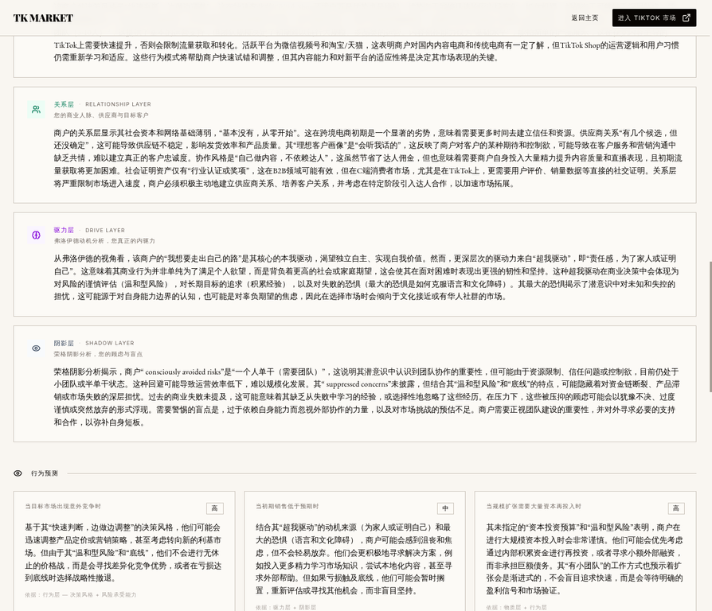712x611 pixels.
Task: Click the SHADOW LAYER label
Action: tap(110, 344)
